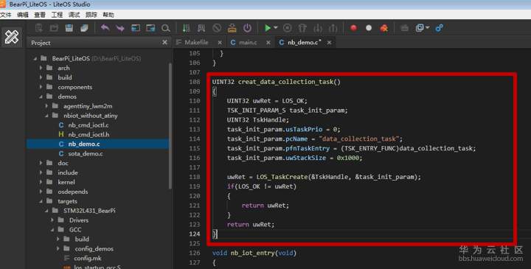The image size is (531, 269).
Task: Close the main.c tab
Action: coord(268,43)
